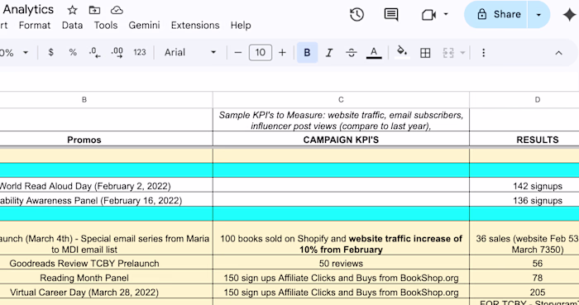579x305 pixels.
Task: Click the font size field showing 10
Action: tap(261, 52)
